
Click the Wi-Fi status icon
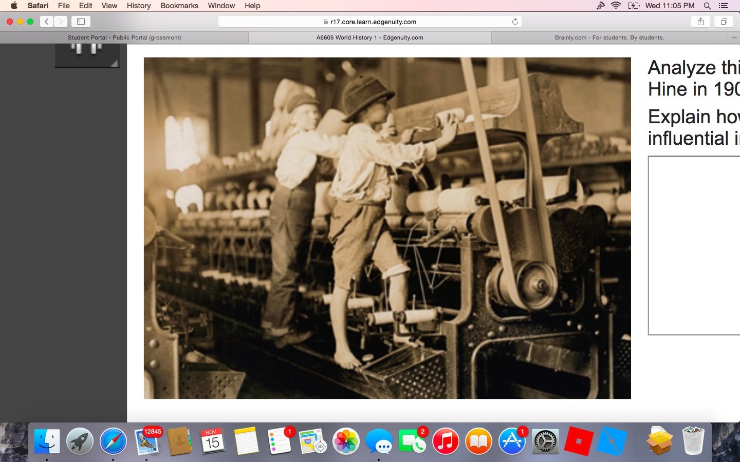(616, 6)
